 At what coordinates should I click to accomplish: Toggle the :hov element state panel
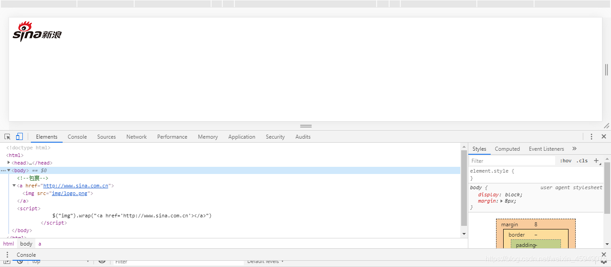click(566, 161)
